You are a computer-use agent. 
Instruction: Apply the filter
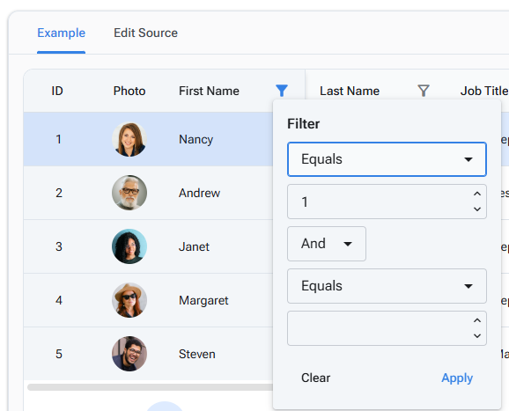click(x=457, y=378)
